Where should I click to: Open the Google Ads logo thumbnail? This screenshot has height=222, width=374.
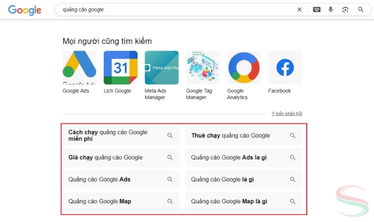[x=79, y=67]
